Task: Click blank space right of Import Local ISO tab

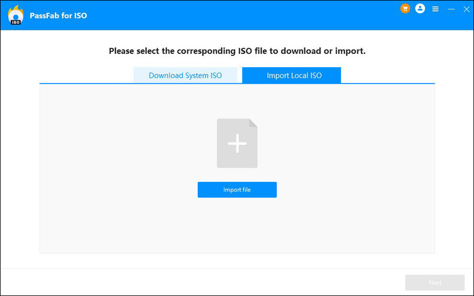Action: tap(388, 75)
